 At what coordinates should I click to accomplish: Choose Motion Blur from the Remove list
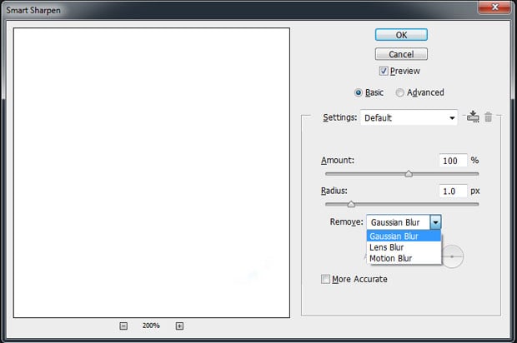pyautogui.click(x=404, y=258)
